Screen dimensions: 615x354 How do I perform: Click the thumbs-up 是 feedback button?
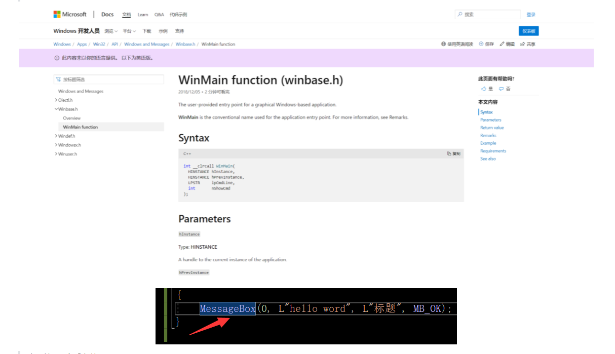tap(487, 89)
